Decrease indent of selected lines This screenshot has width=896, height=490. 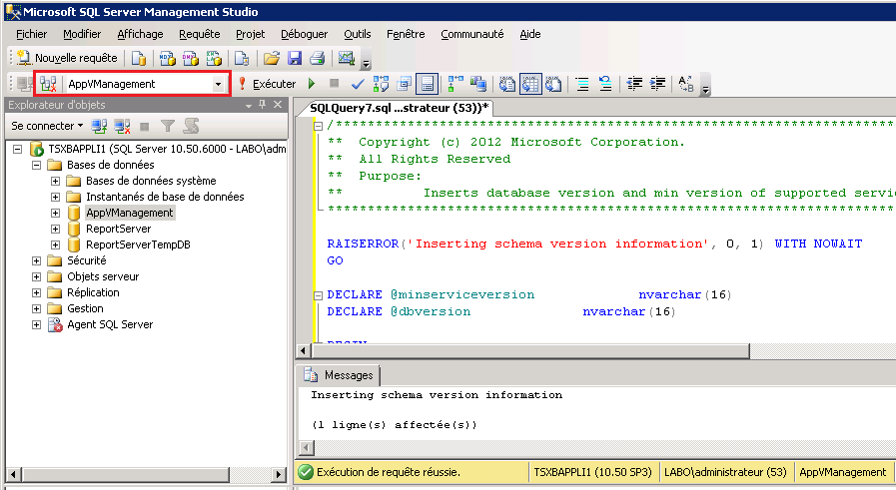(x=634, y=84)
